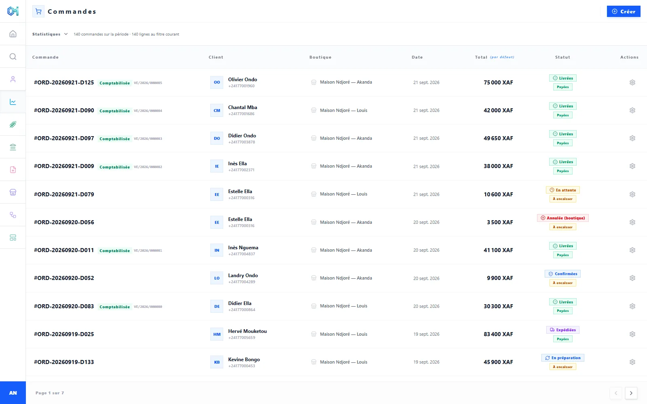Open the search icon in sidebar
The height and width of the screenshot is (404, 647).
13,57
